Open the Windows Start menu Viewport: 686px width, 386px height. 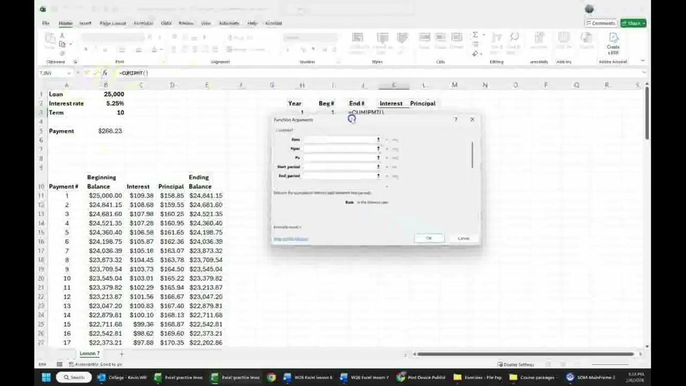click(46, 377)
